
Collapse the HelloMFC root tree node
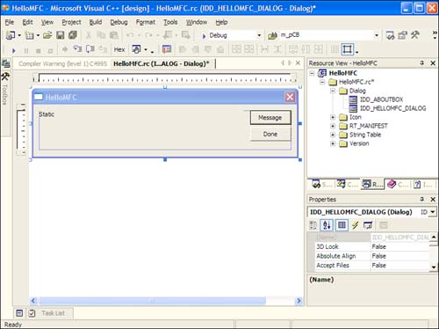[x=312, y=73]
